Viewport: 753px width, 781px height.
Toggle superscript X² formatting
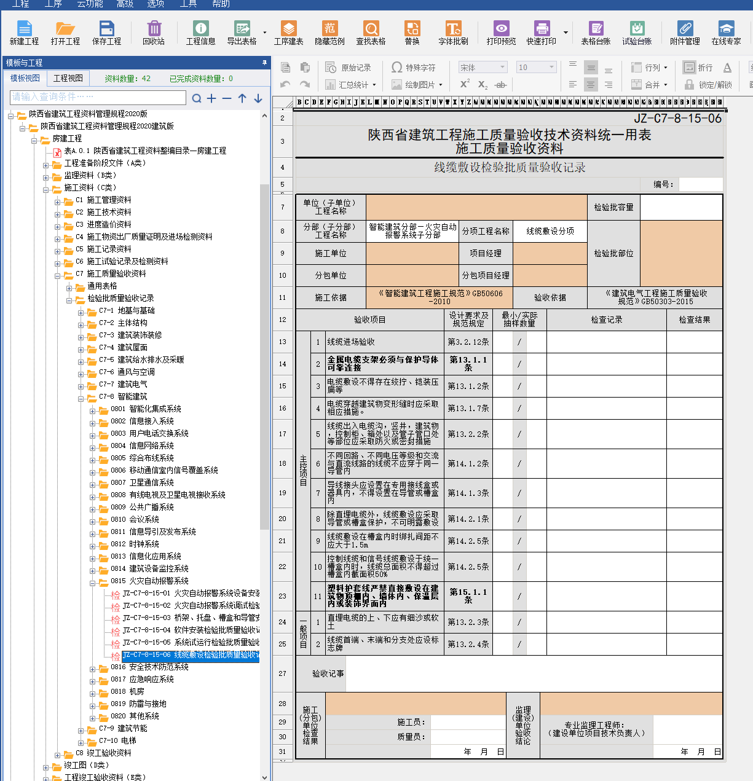(465, 84)
